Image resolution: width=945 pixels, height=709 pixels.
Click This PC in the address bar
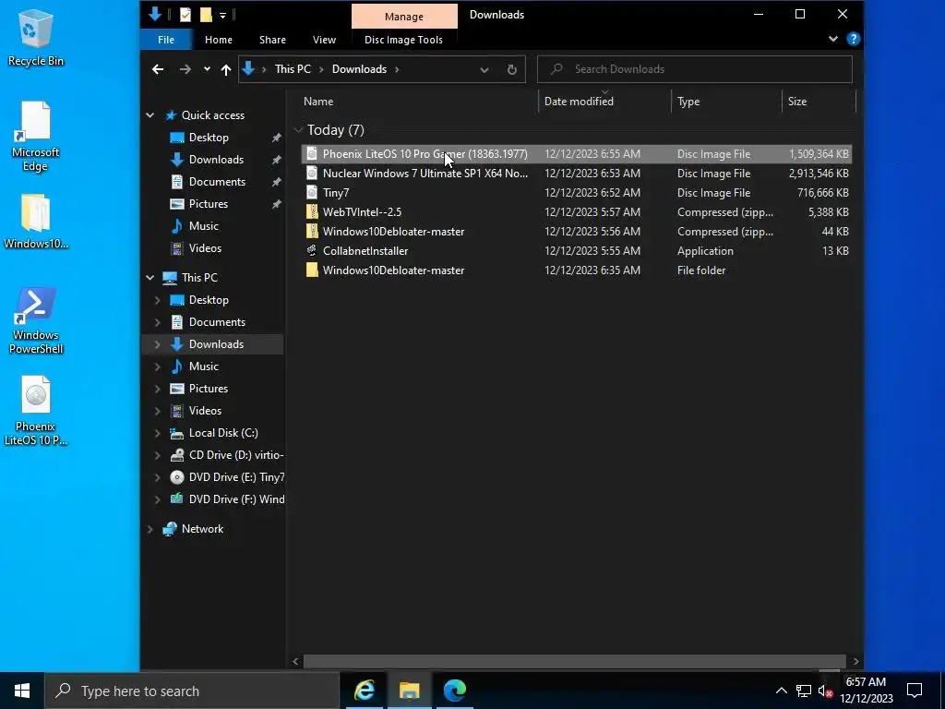tap(293, 69)
